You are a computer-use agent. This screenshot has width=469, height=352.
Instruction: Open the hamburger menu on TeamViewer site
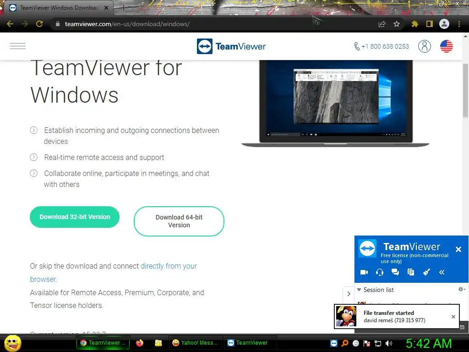click(x=18, y=46)
